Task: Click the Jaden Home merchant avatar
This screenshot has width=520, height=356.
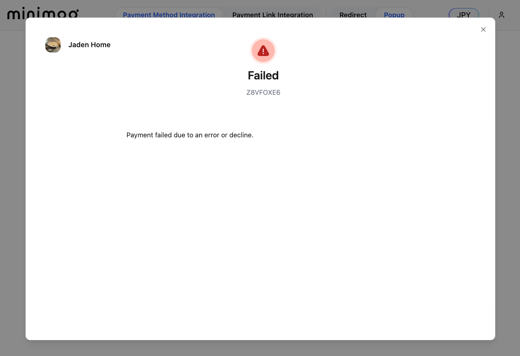Action: point(53,45)
